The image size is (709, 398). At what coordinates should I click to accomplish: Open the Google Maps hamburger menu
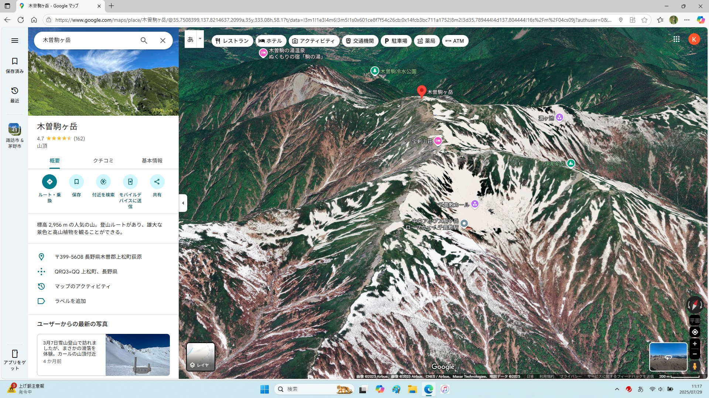15,41
